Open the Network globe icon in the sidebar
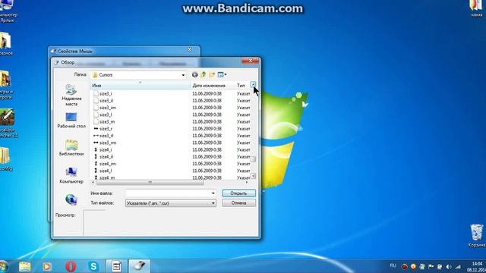The width and height of the screenshot is (486, 273). click(x=71, y=199)
